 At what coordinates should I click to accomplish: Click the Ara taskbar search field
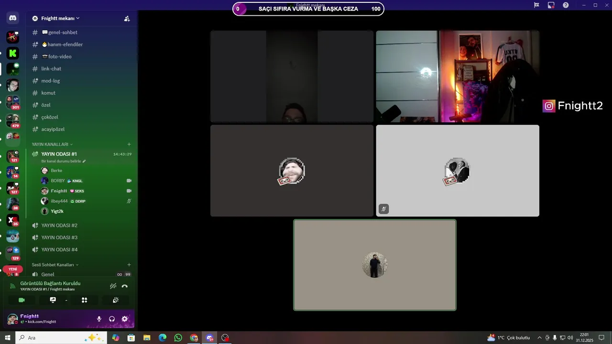tap(62, 338)
